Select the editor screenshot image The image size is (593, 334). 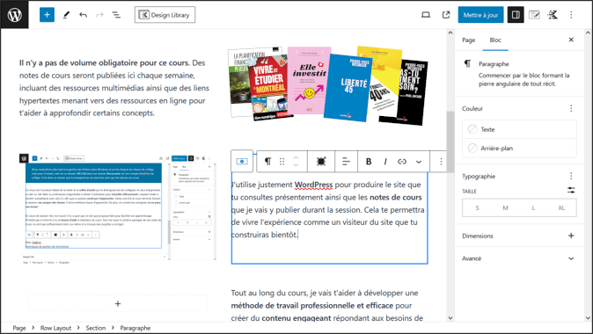click(x=118, y=208)
